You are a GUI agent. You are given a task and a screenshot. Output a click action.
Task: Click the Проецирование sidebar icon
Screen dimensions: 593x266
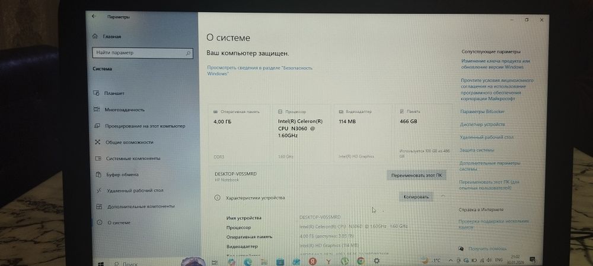(x=97, y=126)
